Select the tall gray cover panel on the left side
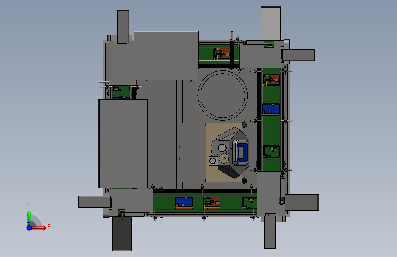The image size is (397, 257). 123,144
